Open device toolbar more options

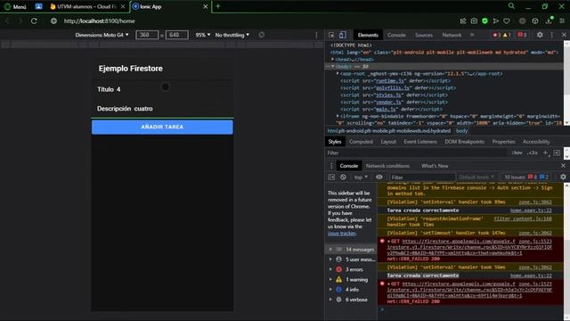click(316, 35)
